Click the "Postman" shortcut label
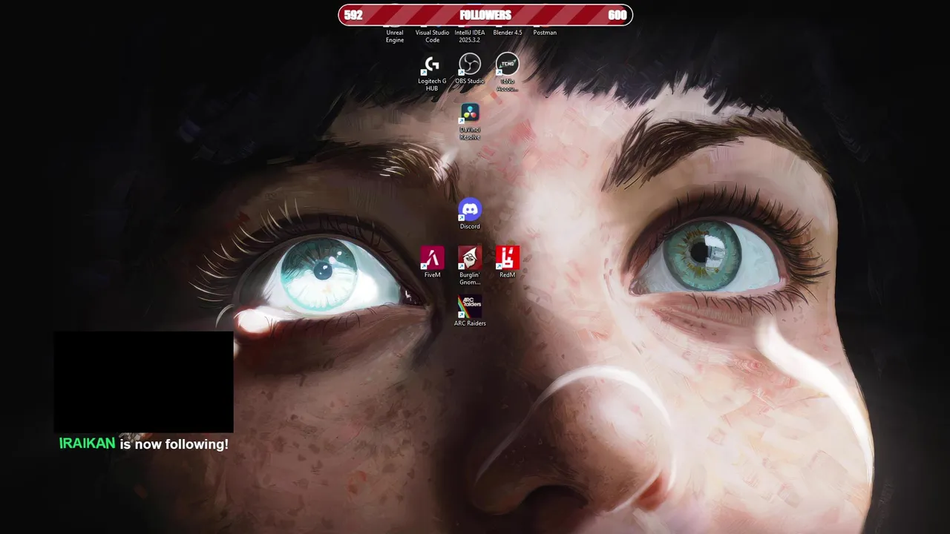This screenshot has height=534, width=950. [545, 33]
